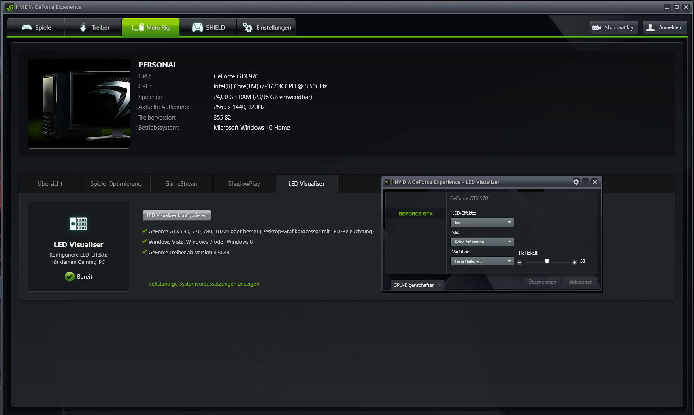Image resolution: width=694 pixels, height=415 pixels.
Task: Increase Helligkeit with the plus button
Action: 574,262
